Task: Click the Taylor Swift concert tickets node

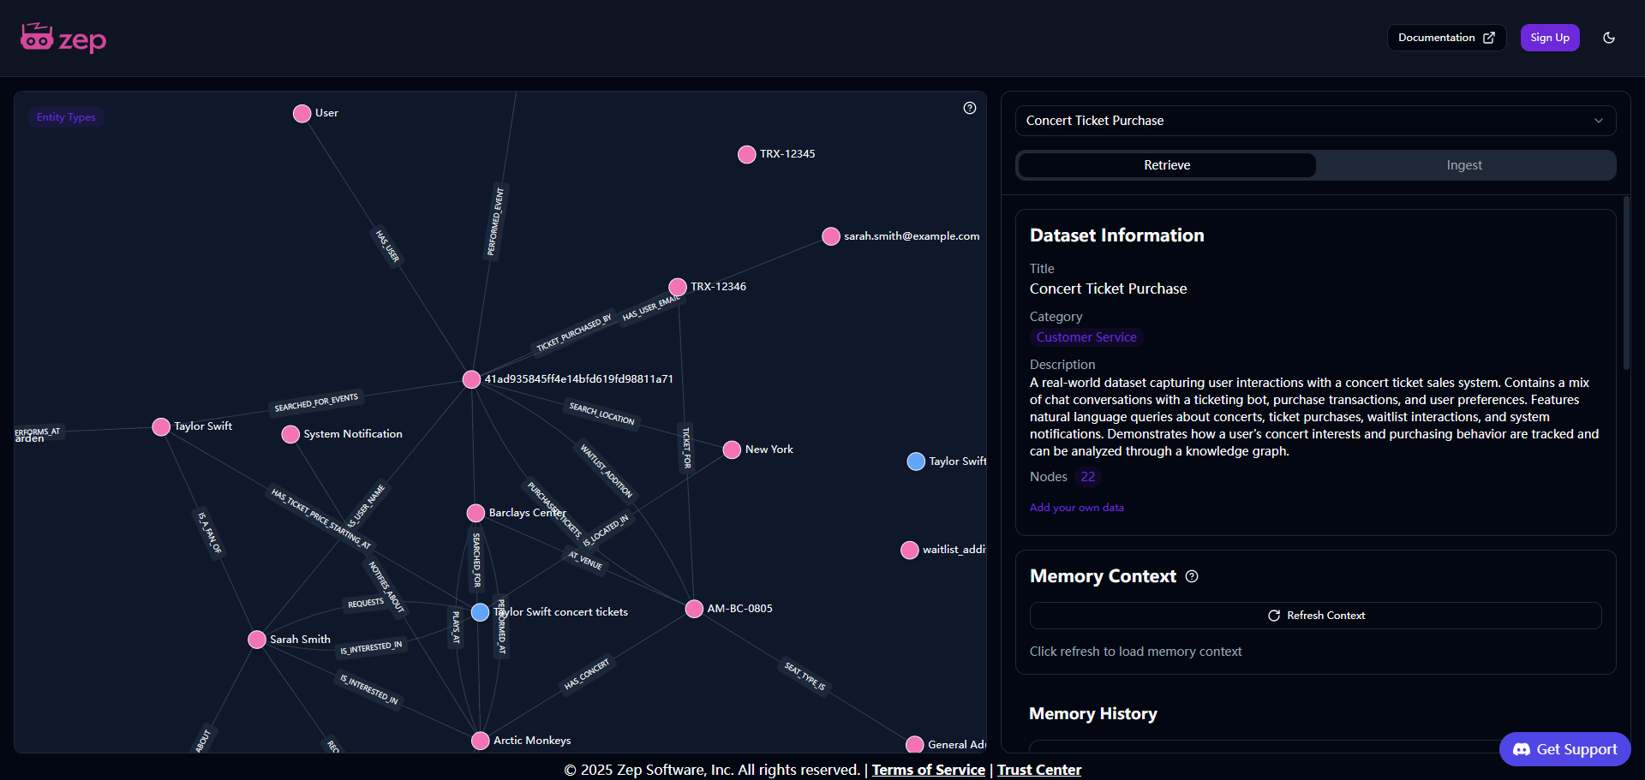Action: pos(480,612)
